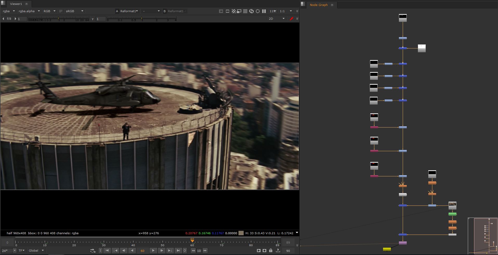Image resolution: width=498 pixels, height=255 pixels.
Task: Pause viewer updating with the pause icon
Action: pyautogui.click(x=264, y=11)
